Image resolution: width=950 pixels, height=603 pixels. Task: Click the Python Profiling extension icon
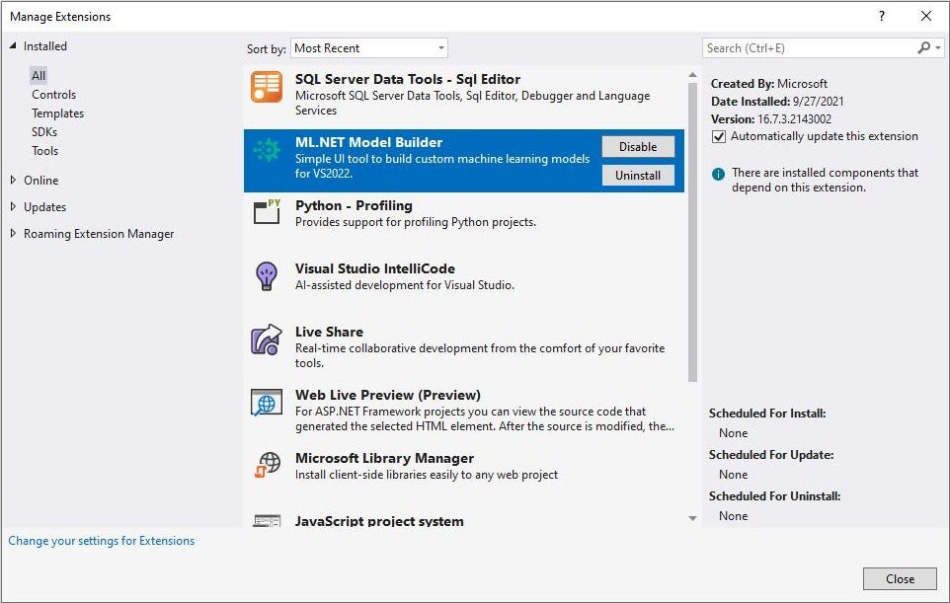pos(267,213)
